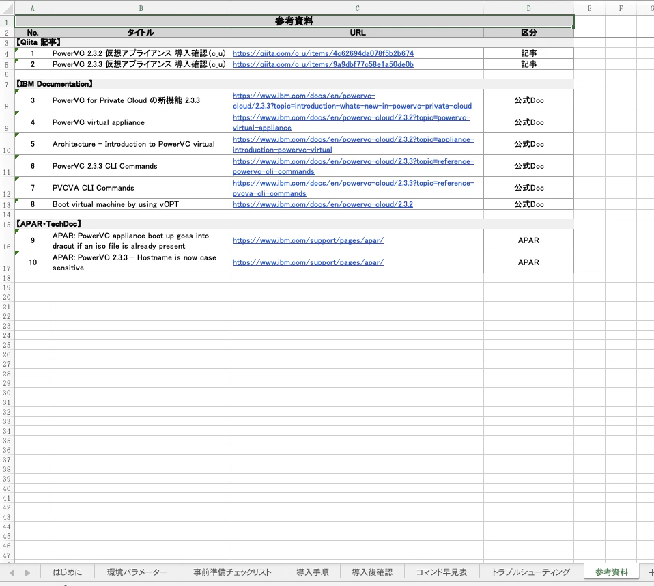Select the 【APAR・TechDoc】 section row
The image size is (654, 586).
point(294,224)
